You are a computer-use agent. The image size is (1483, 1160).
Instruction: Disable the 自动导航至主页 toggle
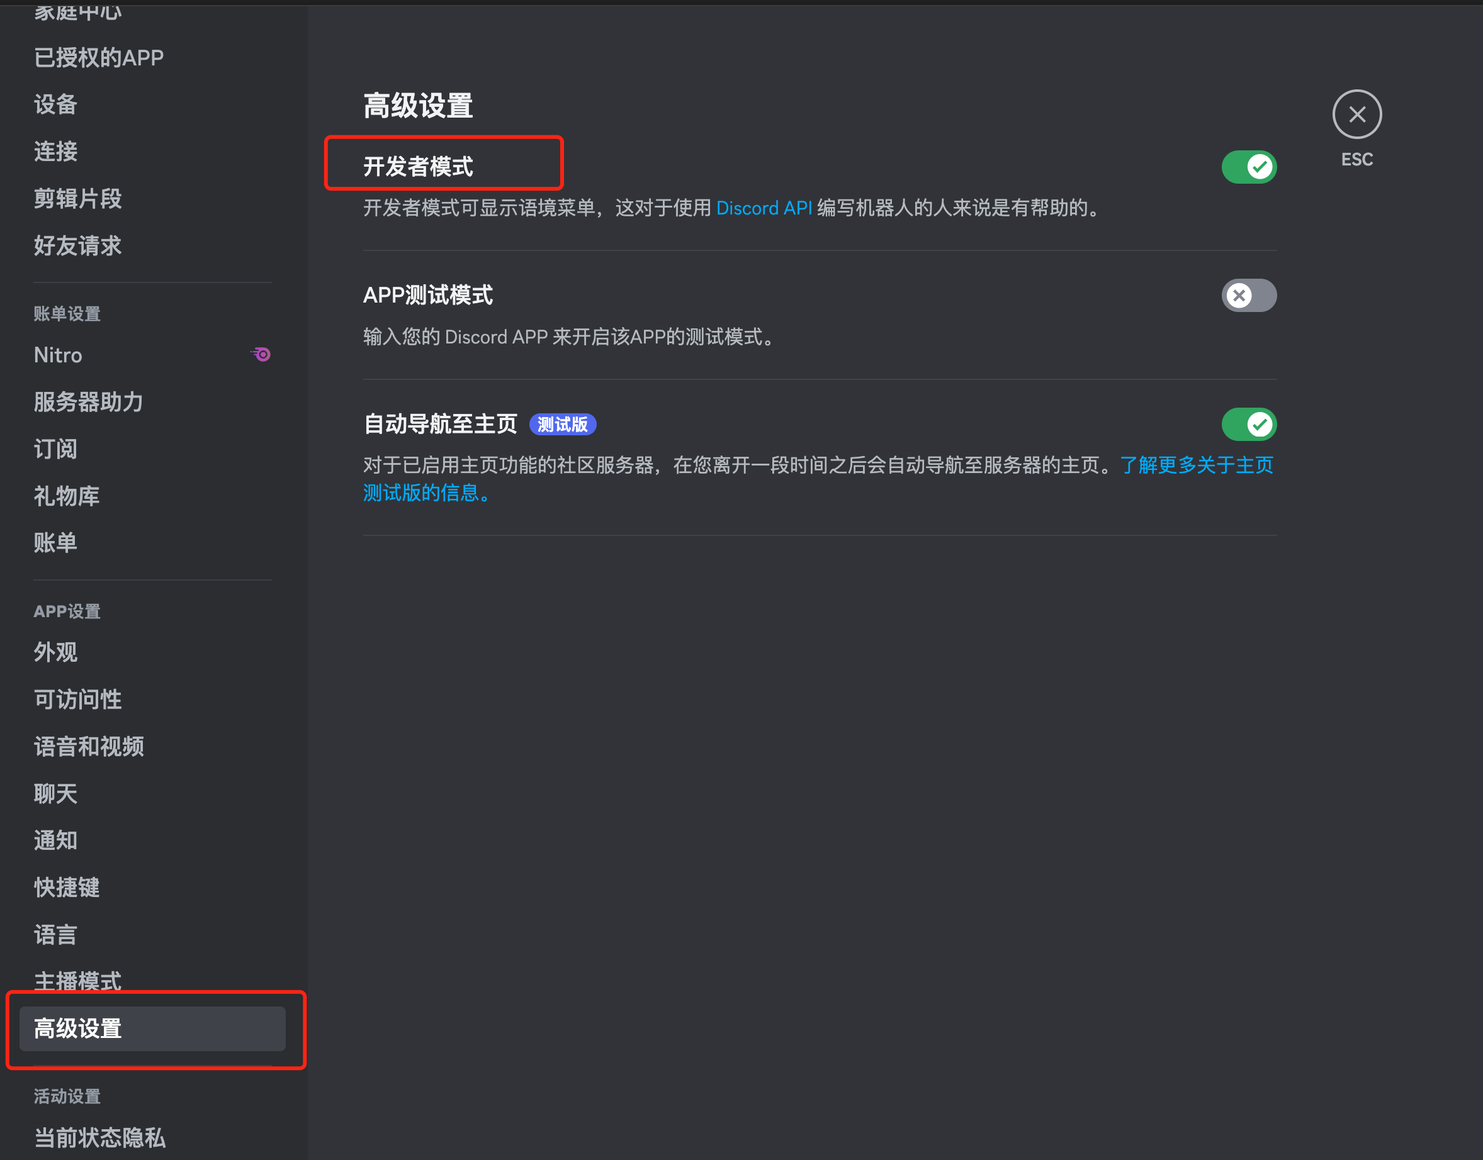click(x=1248, y=425)
